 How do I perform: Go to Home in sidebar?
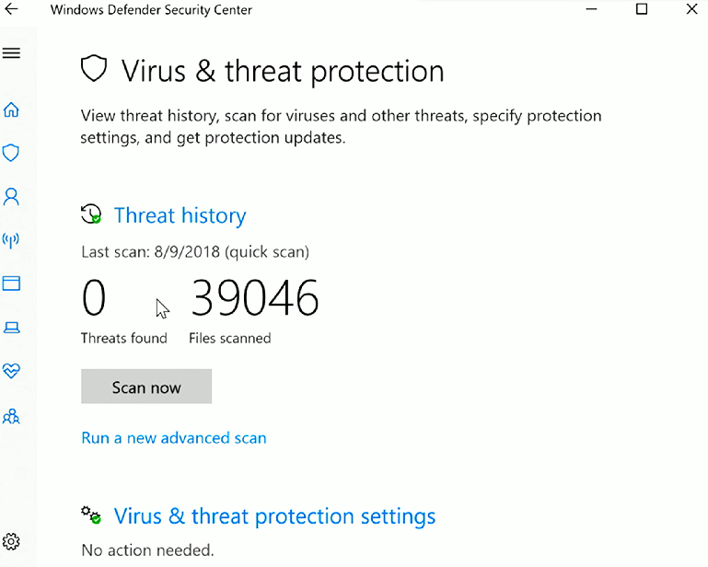pos(11,110)
